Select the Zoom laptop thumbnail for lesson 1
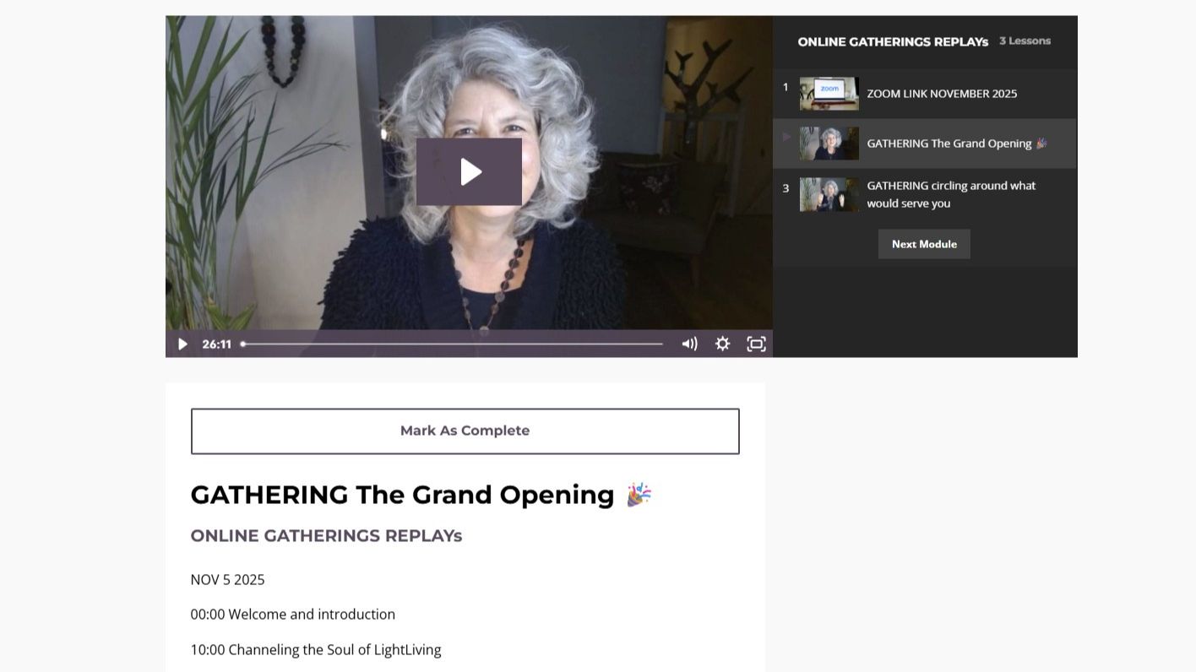Viewport: 1196px width, 672px height. coord(829,94)
